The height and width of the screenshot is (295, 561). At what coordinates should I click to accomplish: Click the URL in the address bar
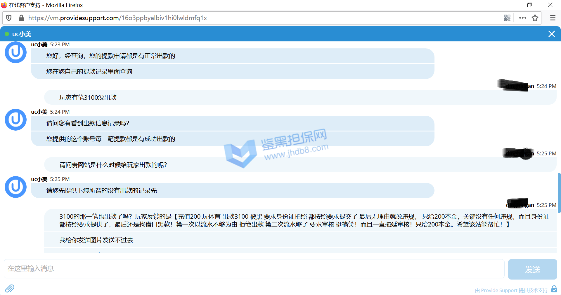117,18
